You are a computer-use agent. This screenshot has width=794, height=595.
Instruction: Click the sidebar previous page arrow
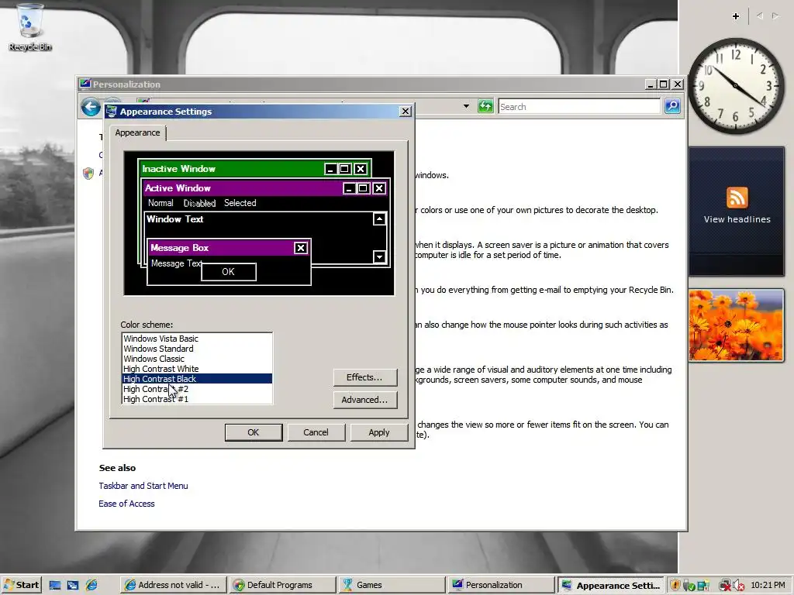pyautogui.click(x=760, y=16)
